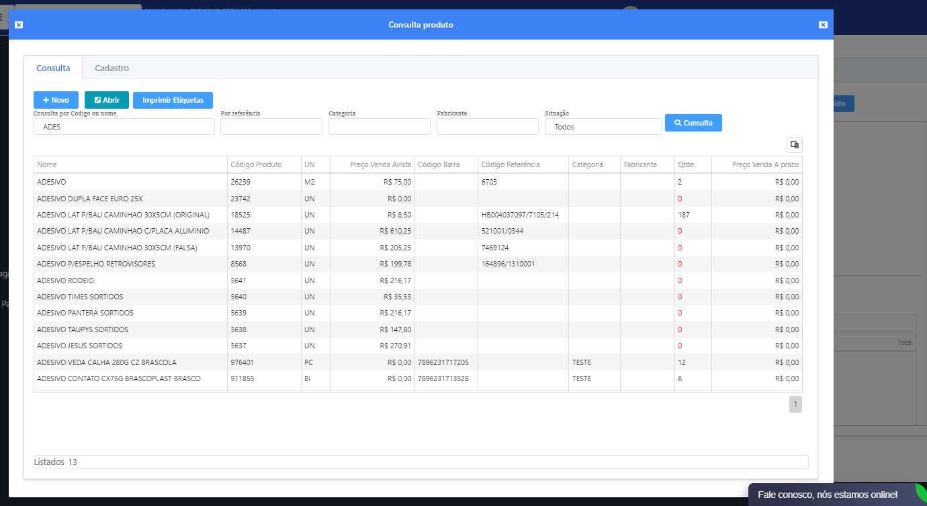Click the Novo button with plus icon
This screenshot has height=506, width=927.
coord(56,100)
